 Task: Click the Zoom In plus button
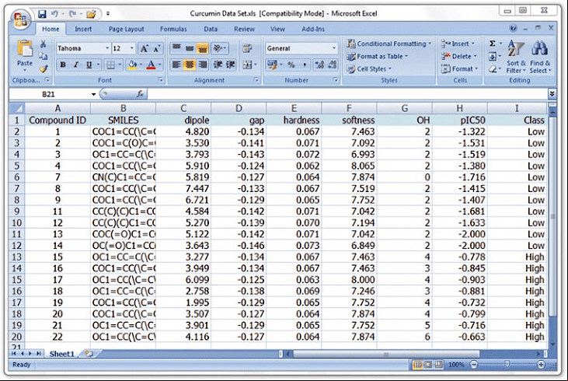[x=541, y=365]
